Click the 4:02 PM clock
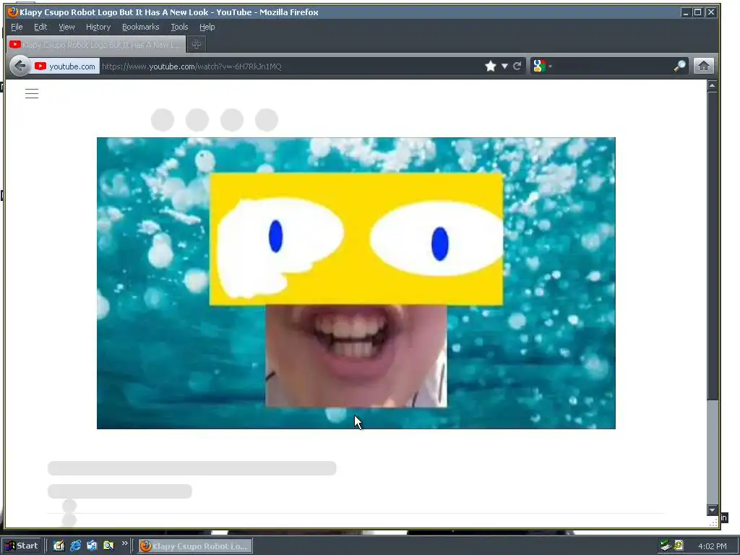740x555 pixels. tap(712, 546)
